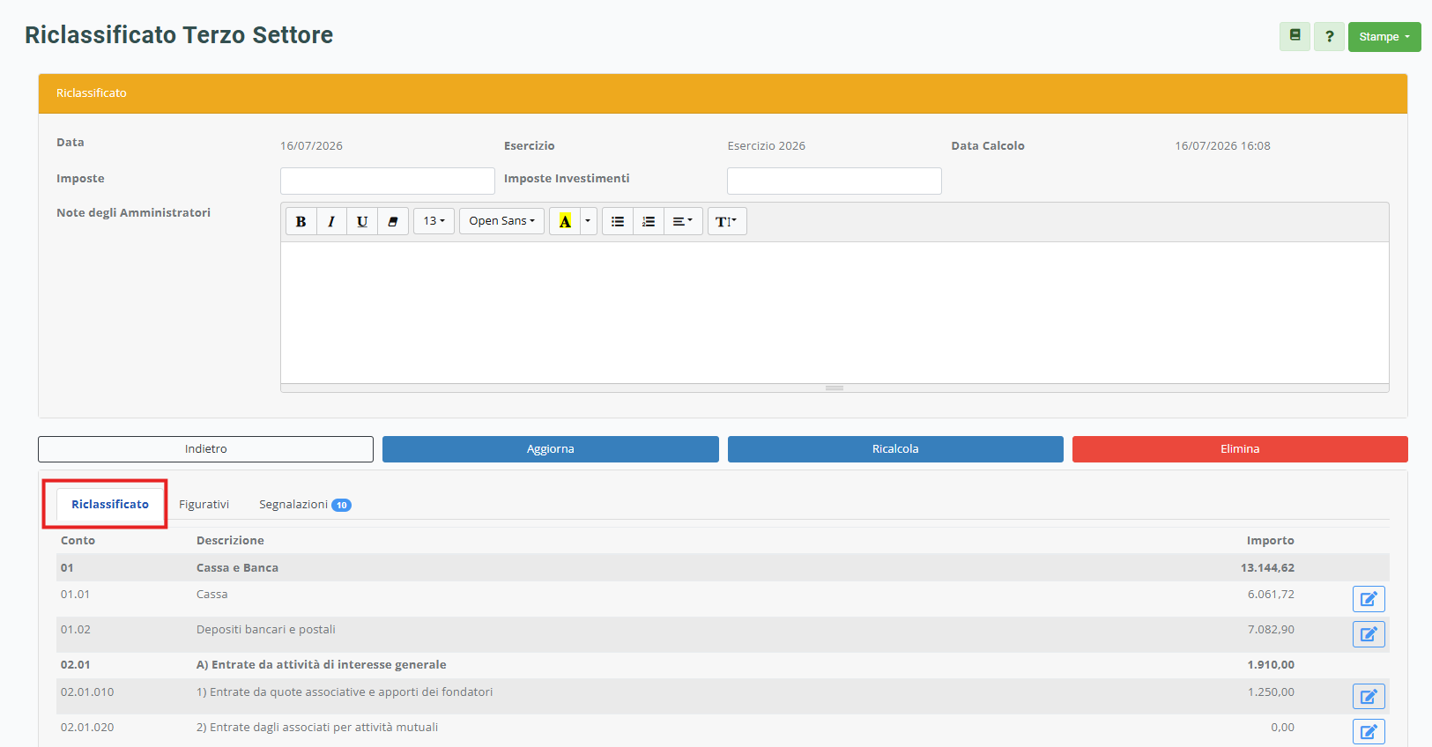1432x747 pixels.
Task: Click the account code 01.02
Action: point(76,630)
